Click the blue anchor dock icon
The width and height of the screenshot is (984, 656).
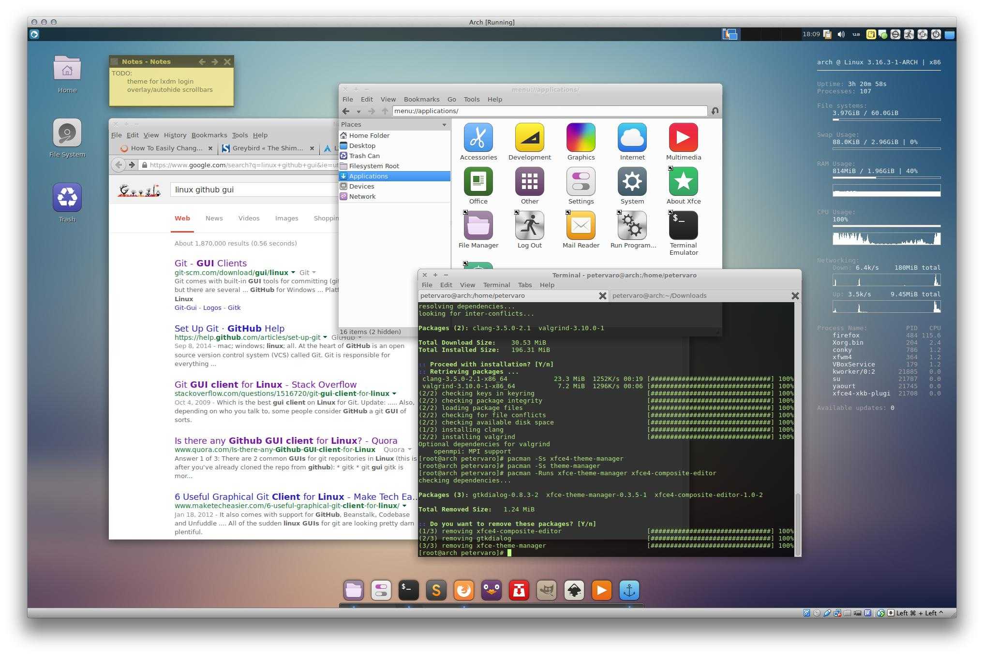pos(629,590)
